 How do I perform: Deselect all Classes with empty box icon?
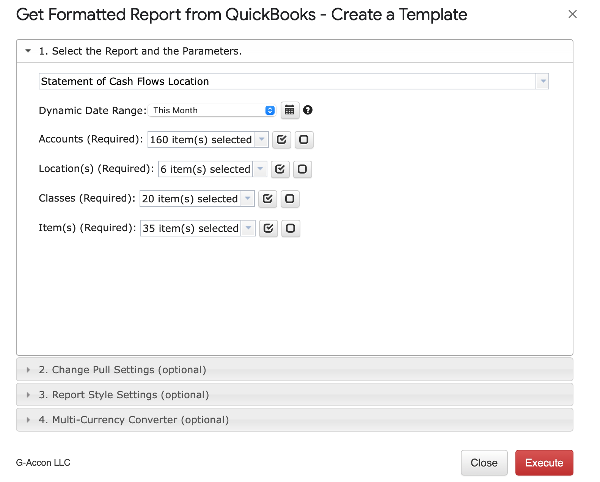click(x=290, y=199)
